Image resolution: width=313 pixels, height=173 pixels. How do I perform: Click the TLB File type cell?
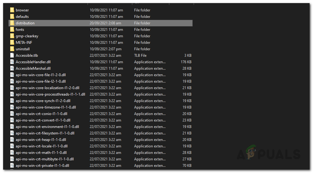click(x=140, y=56)
